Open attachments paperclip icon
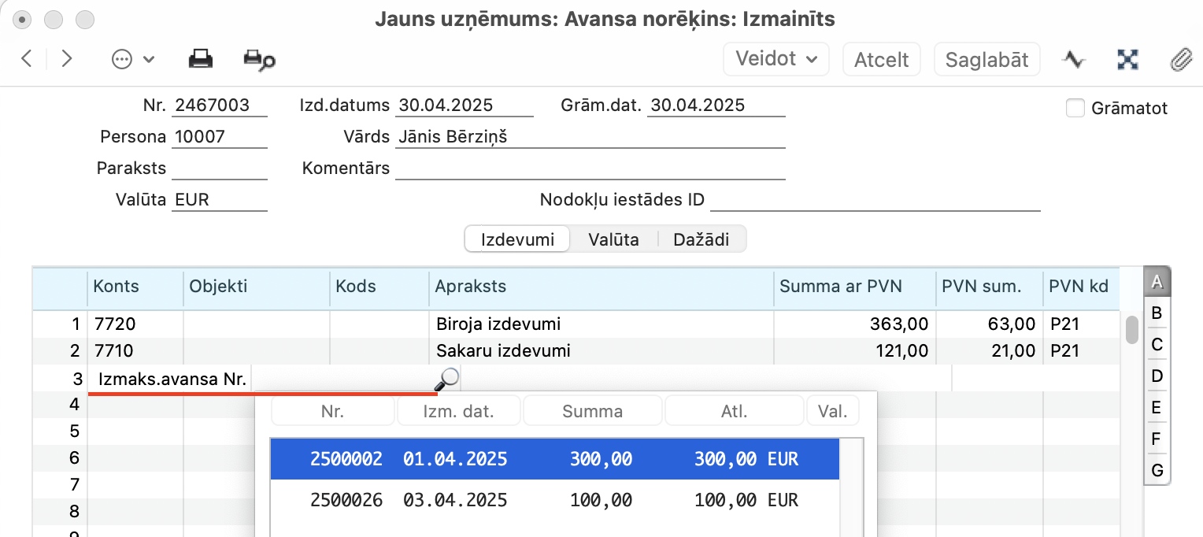Screen dimensions: 1203x537 click(1181, 60)
